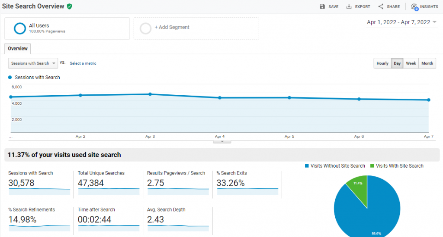Viewport: 443px width, 237px height.
Task: Open the Sessions with Search metric dropdown
Action: [x=33, y=63]
